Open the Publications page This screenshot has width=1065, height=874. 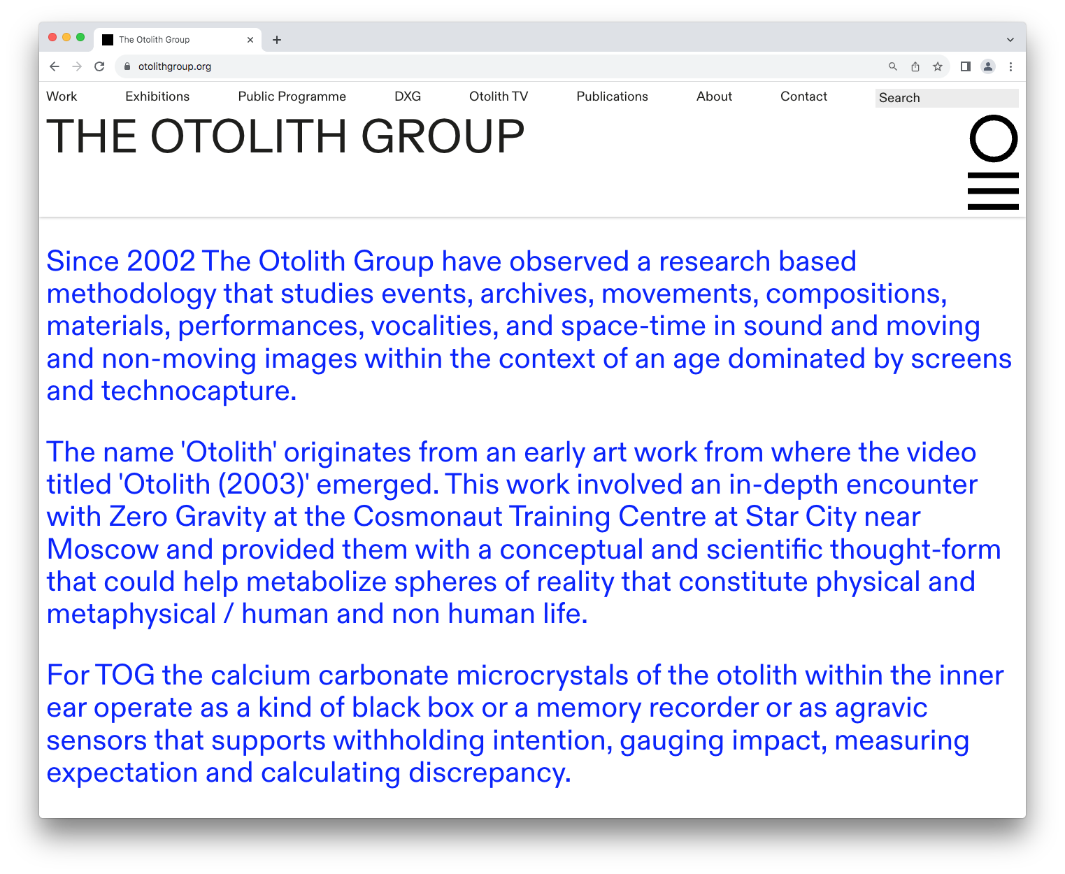[x=612, y=96]
